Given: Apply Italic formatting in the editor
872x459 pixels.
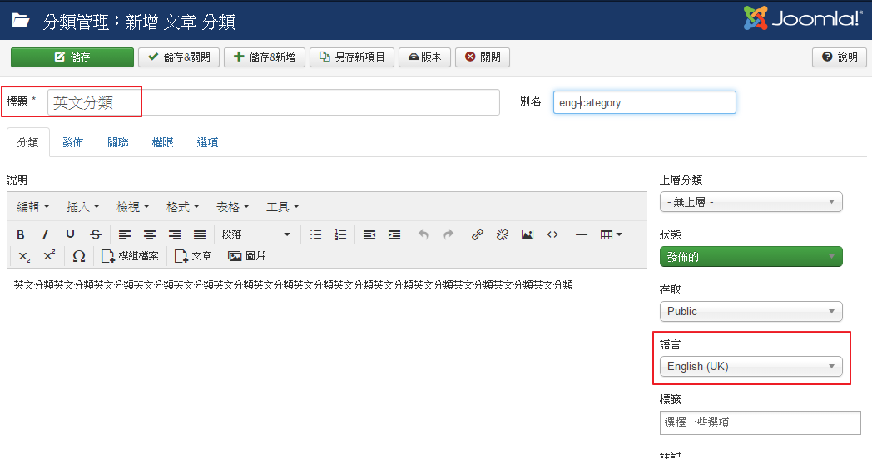Looking at the screenshot, I should click(46, 234).
